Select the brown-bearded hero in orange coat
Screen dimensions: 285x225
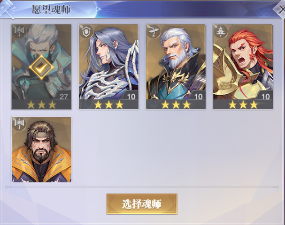(41, 150)
